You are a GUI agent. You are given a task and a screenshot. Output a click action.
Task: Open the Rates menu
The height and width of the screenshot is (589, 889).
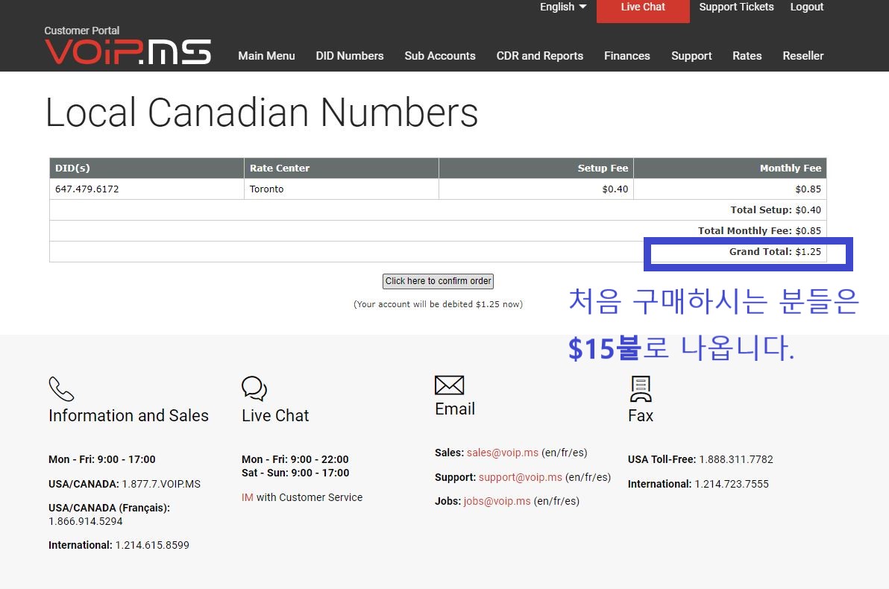pos(747,56)
